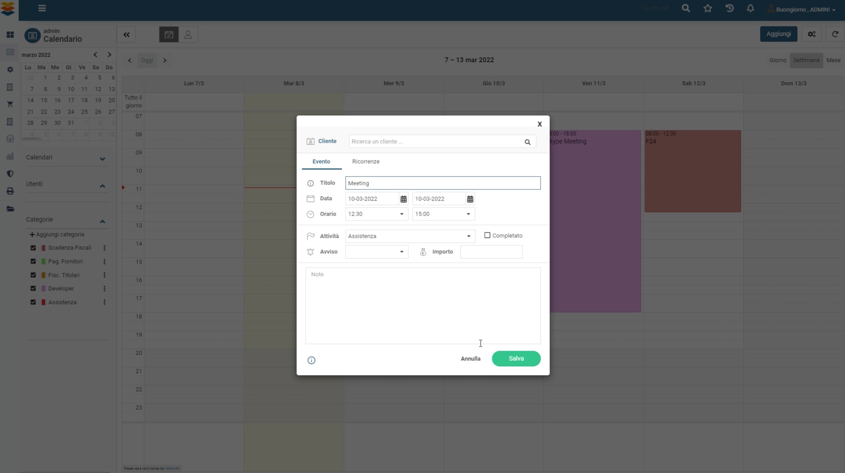845x473 pixels.
Task: Open the notifications bell icon
Action: 750,8
